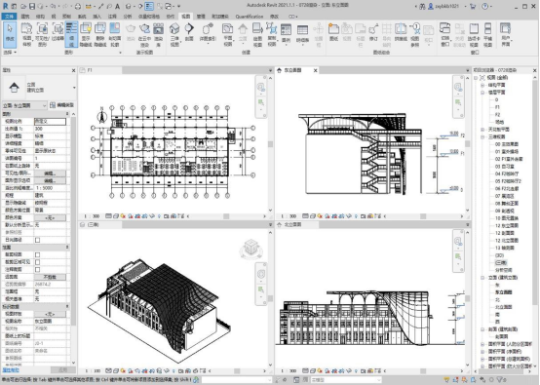Open the view instance filter dropdown in Properties
The width and height of the screenshot is (540, 385).
24,105
